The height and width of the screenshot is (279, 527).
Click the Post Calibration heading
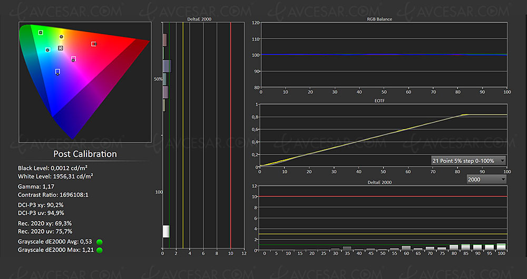(x=85, y=154)
